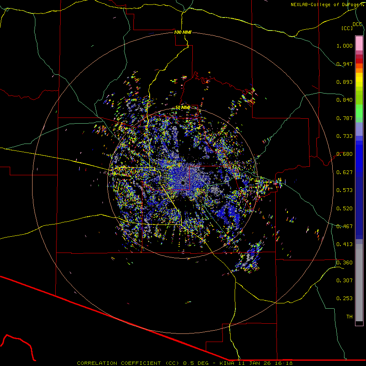
Task: Click the gray segment of the color bar
Action: tap(359, 283)
